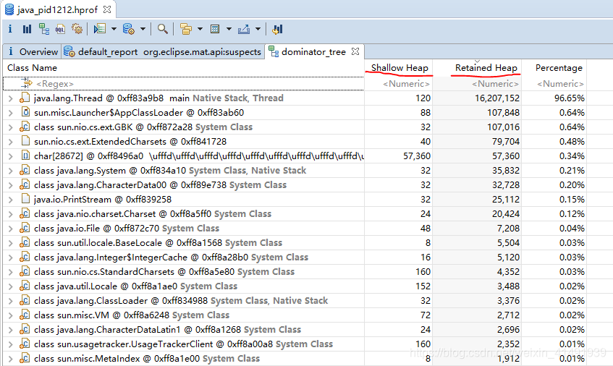Image resolution: width=613 pixels, height=366 pixels.
Task: Click the calculate retained size icon
Action: (215, 29)
